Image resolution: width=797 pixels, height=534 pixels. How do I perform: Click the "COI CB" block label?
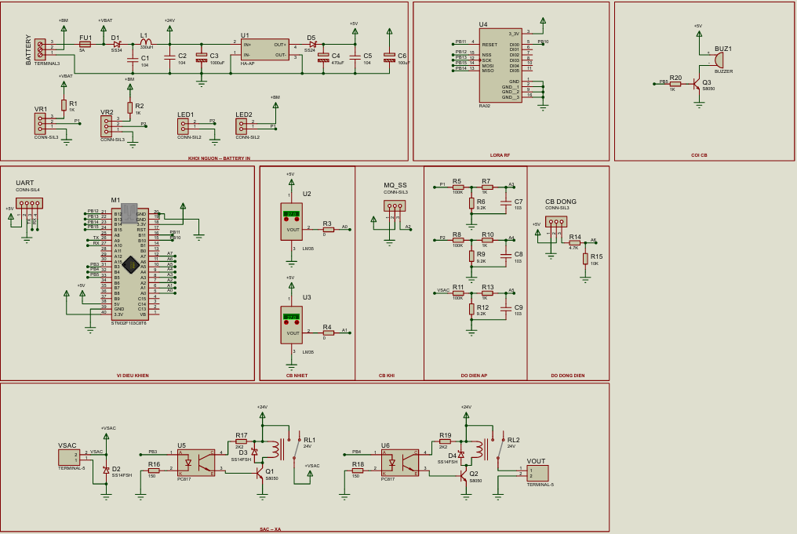coord(699,155)
